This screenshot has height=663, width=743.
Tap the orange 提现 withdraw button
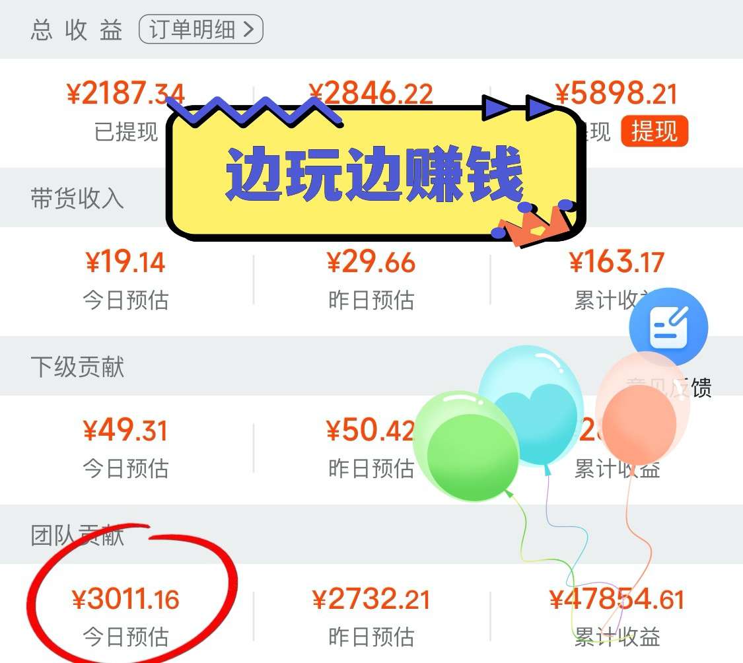(x=655, y=131)
